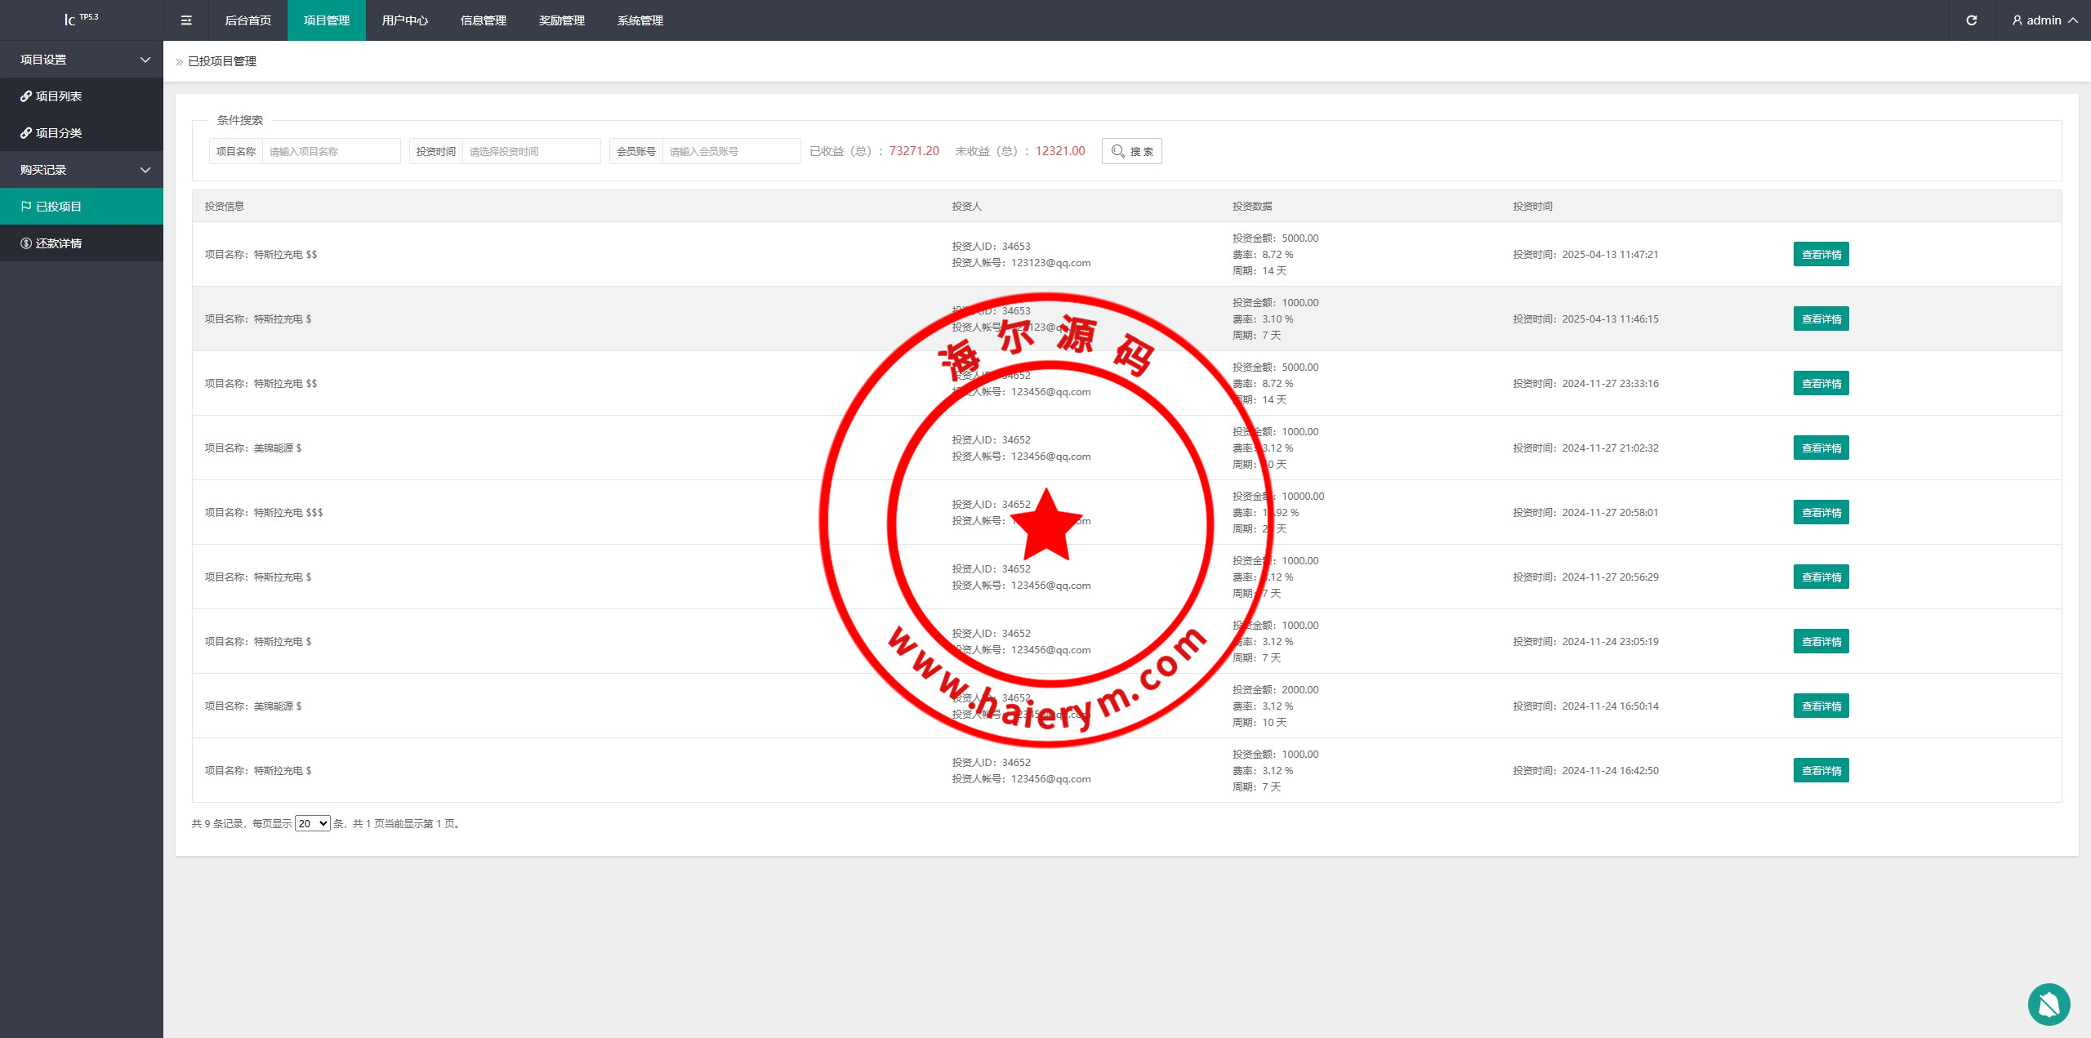The image size is (2091, 1038).
Task: Open the per-page count dropdown
Action: tap(312, 823)
